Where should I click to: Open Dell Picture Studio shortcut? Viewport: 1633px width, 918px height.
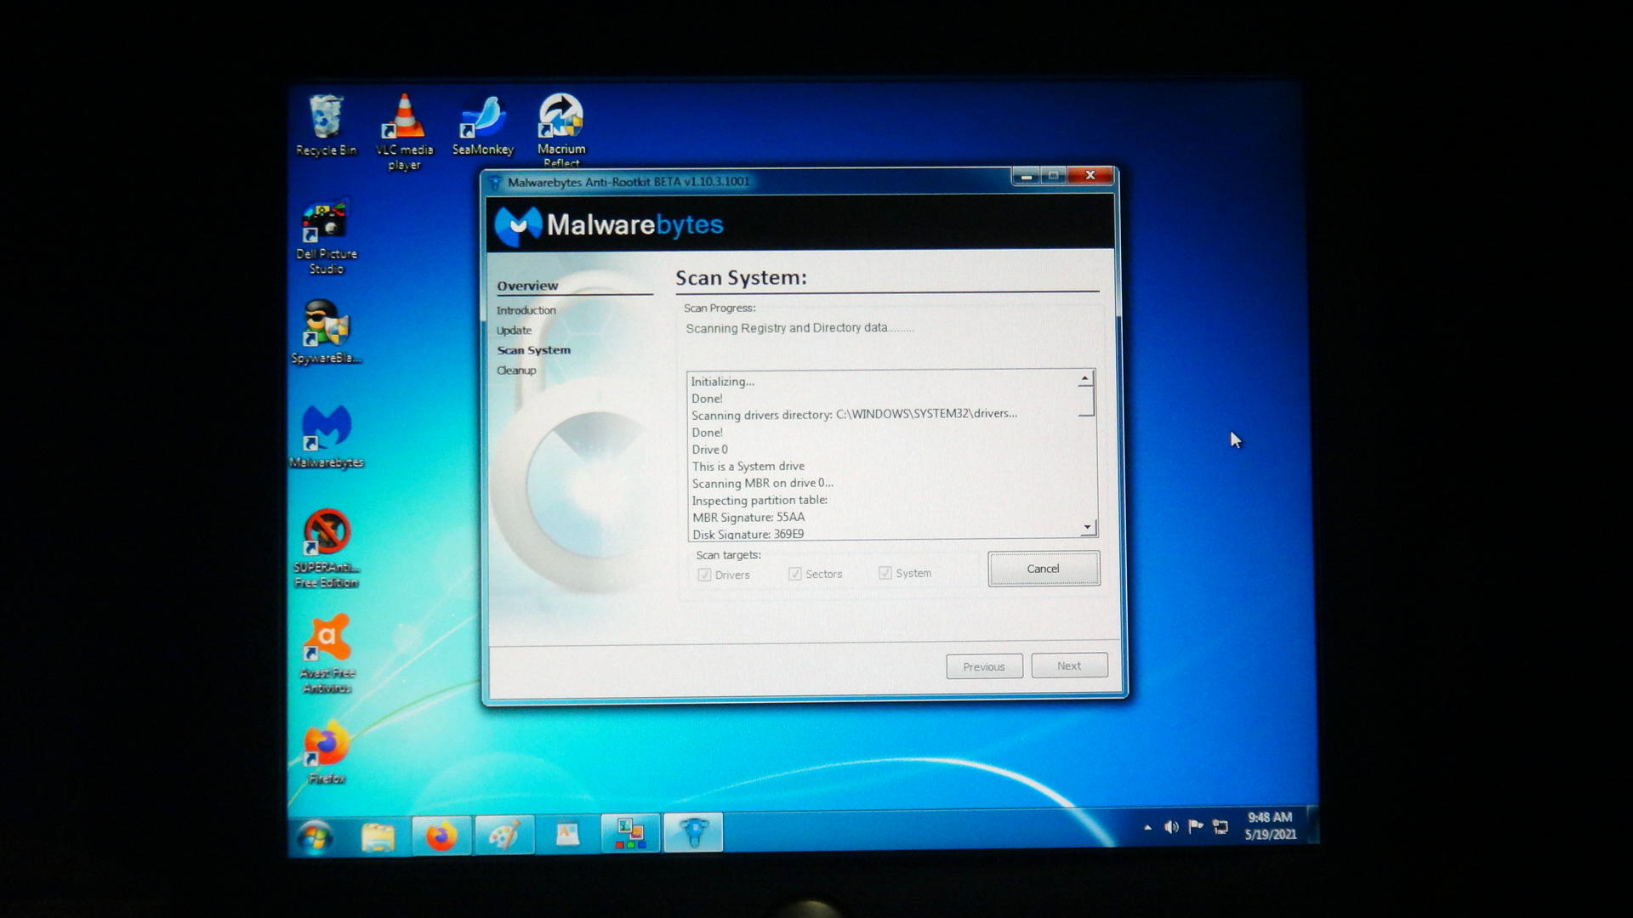coord(327,238)
